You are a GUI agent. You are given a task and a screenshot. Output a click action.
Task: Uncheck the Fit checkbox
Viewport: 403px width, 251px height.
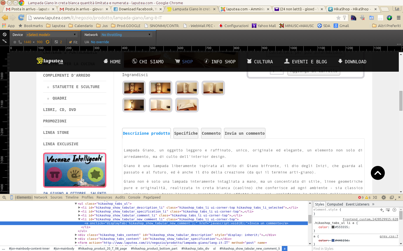[x=71, y=42]
